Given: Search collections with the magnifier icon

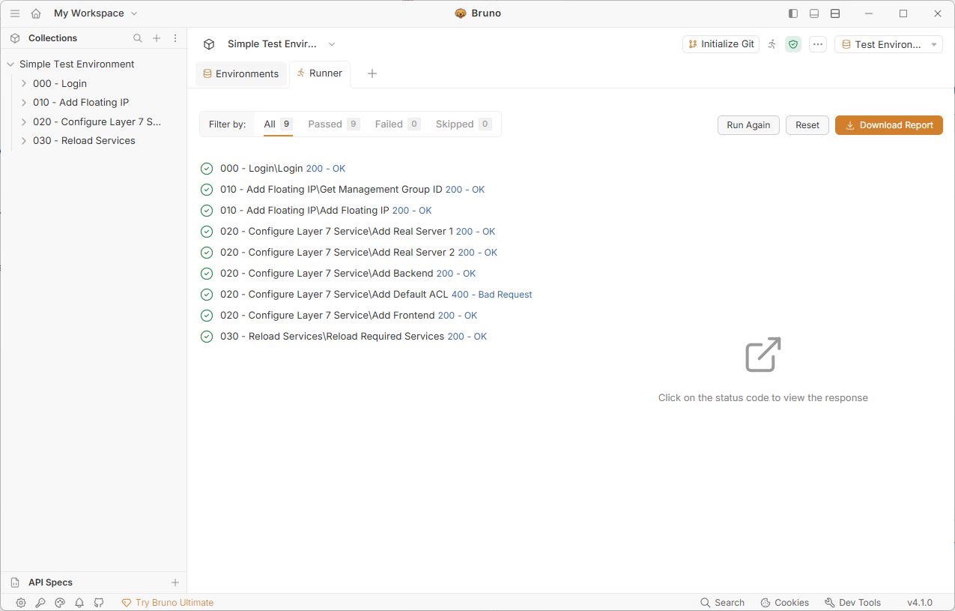Looking at the screenshot, I should (x=138, y=38).
